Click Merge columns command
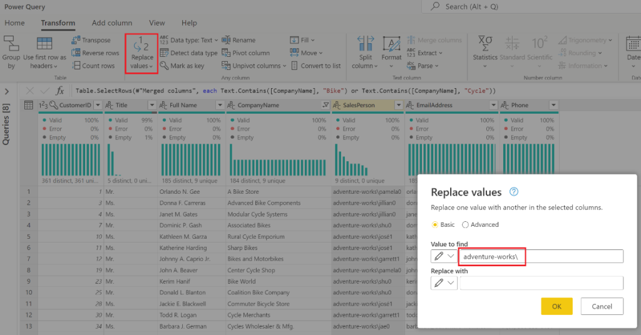 434,40
